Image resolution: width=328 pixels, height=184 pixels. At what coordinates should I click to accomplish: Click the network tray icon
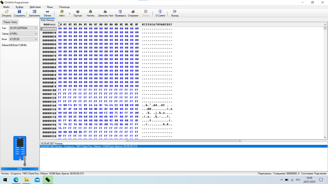click(292, 180)
